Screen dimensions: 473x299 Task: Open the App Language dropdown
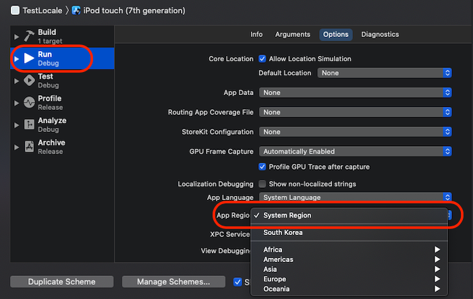pyautogui.click(x=355, y=197)
